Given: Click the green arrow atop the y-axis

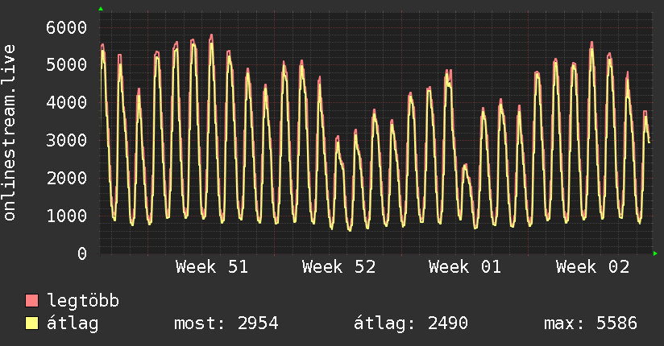Looking at the screenshot, I should (x=101, y=9).
